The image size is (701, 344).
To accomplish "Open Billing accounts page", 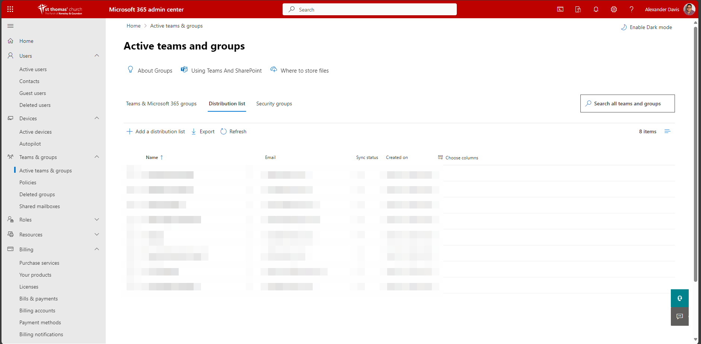I will pos(37,310).
